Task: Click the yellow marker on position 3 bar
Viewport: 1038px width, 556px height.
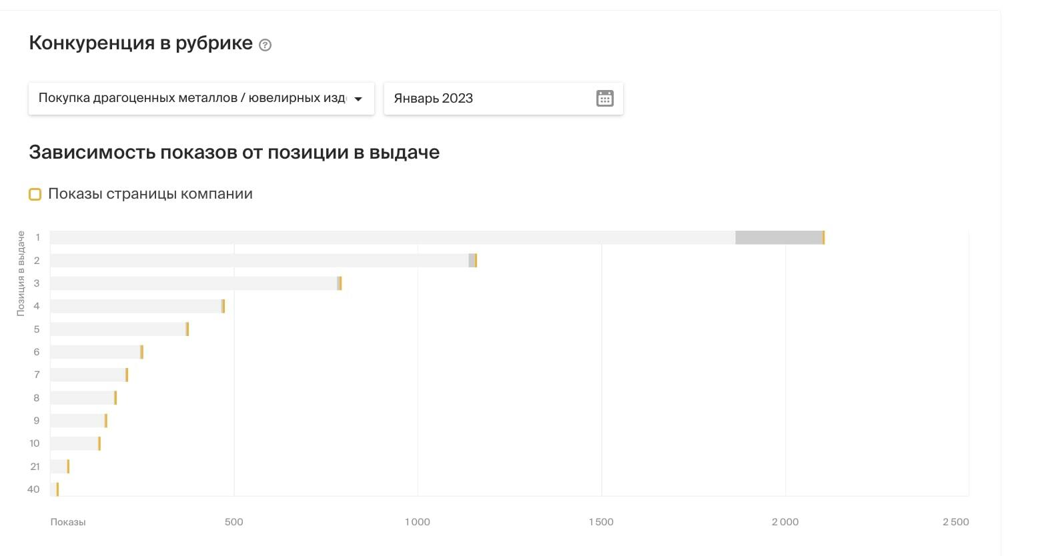Action: 340,283
